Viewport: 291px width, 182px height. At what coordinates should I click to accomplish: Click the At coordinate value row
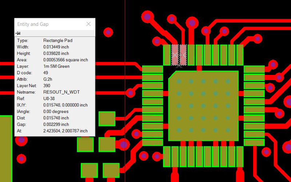(65, 131)
